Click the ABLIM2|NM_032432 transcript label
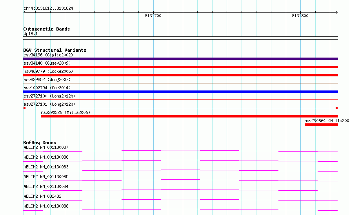The width and height of the screenshot is (349, 215). click(x=42, y=196)
